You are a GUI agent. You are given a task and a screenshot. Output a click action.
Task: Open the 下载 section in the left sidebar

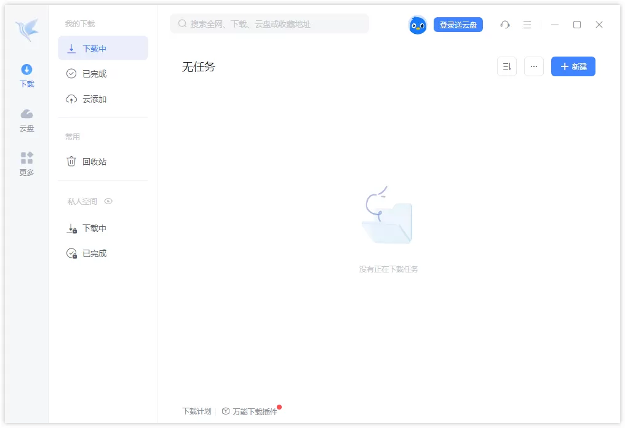click(x=26, y=75)
